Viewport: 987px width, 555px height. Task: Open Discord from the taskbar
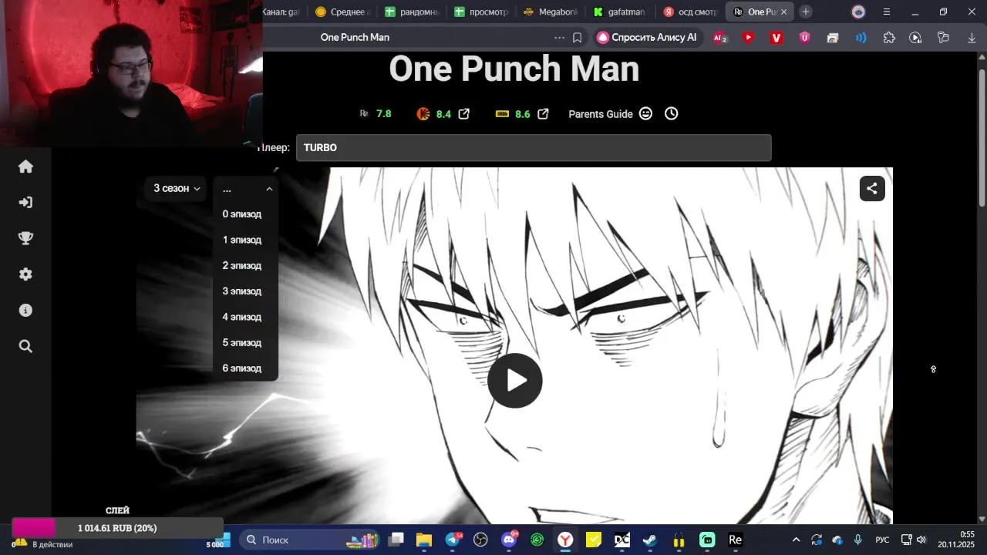[509, 540]
